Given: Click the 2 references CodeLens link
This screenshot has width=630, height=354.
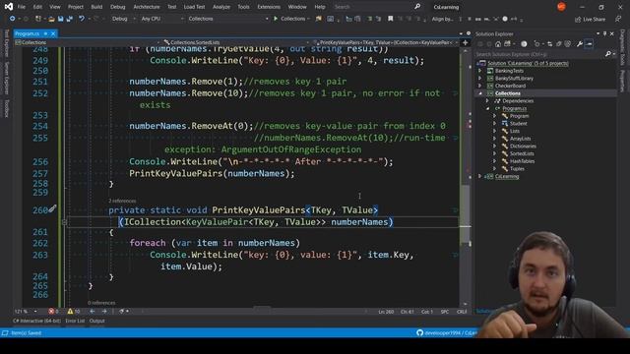Looking at the screenshot, I should tap(122, 201).
